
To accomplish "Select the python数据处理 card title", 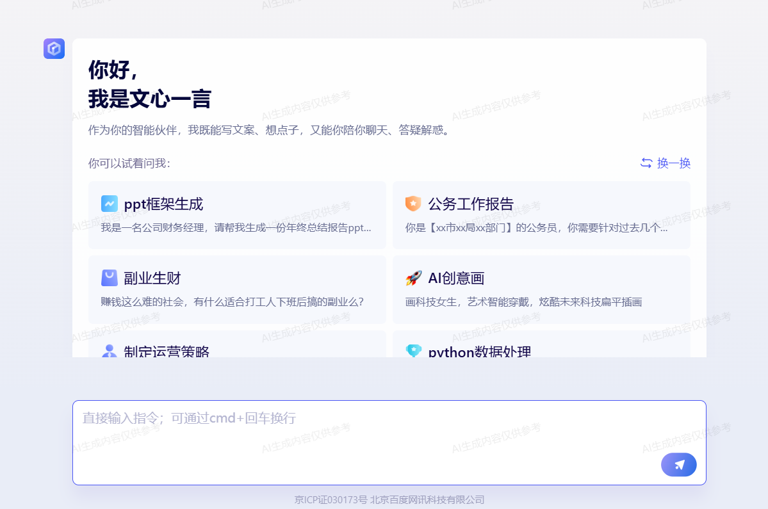I will coord(480,351).
